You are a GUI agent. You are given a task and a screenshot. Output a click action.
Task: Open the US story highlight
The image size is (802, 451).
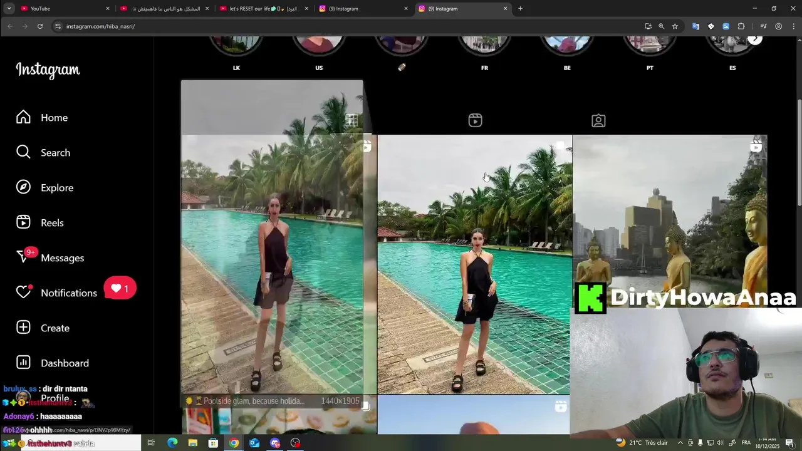319,53
